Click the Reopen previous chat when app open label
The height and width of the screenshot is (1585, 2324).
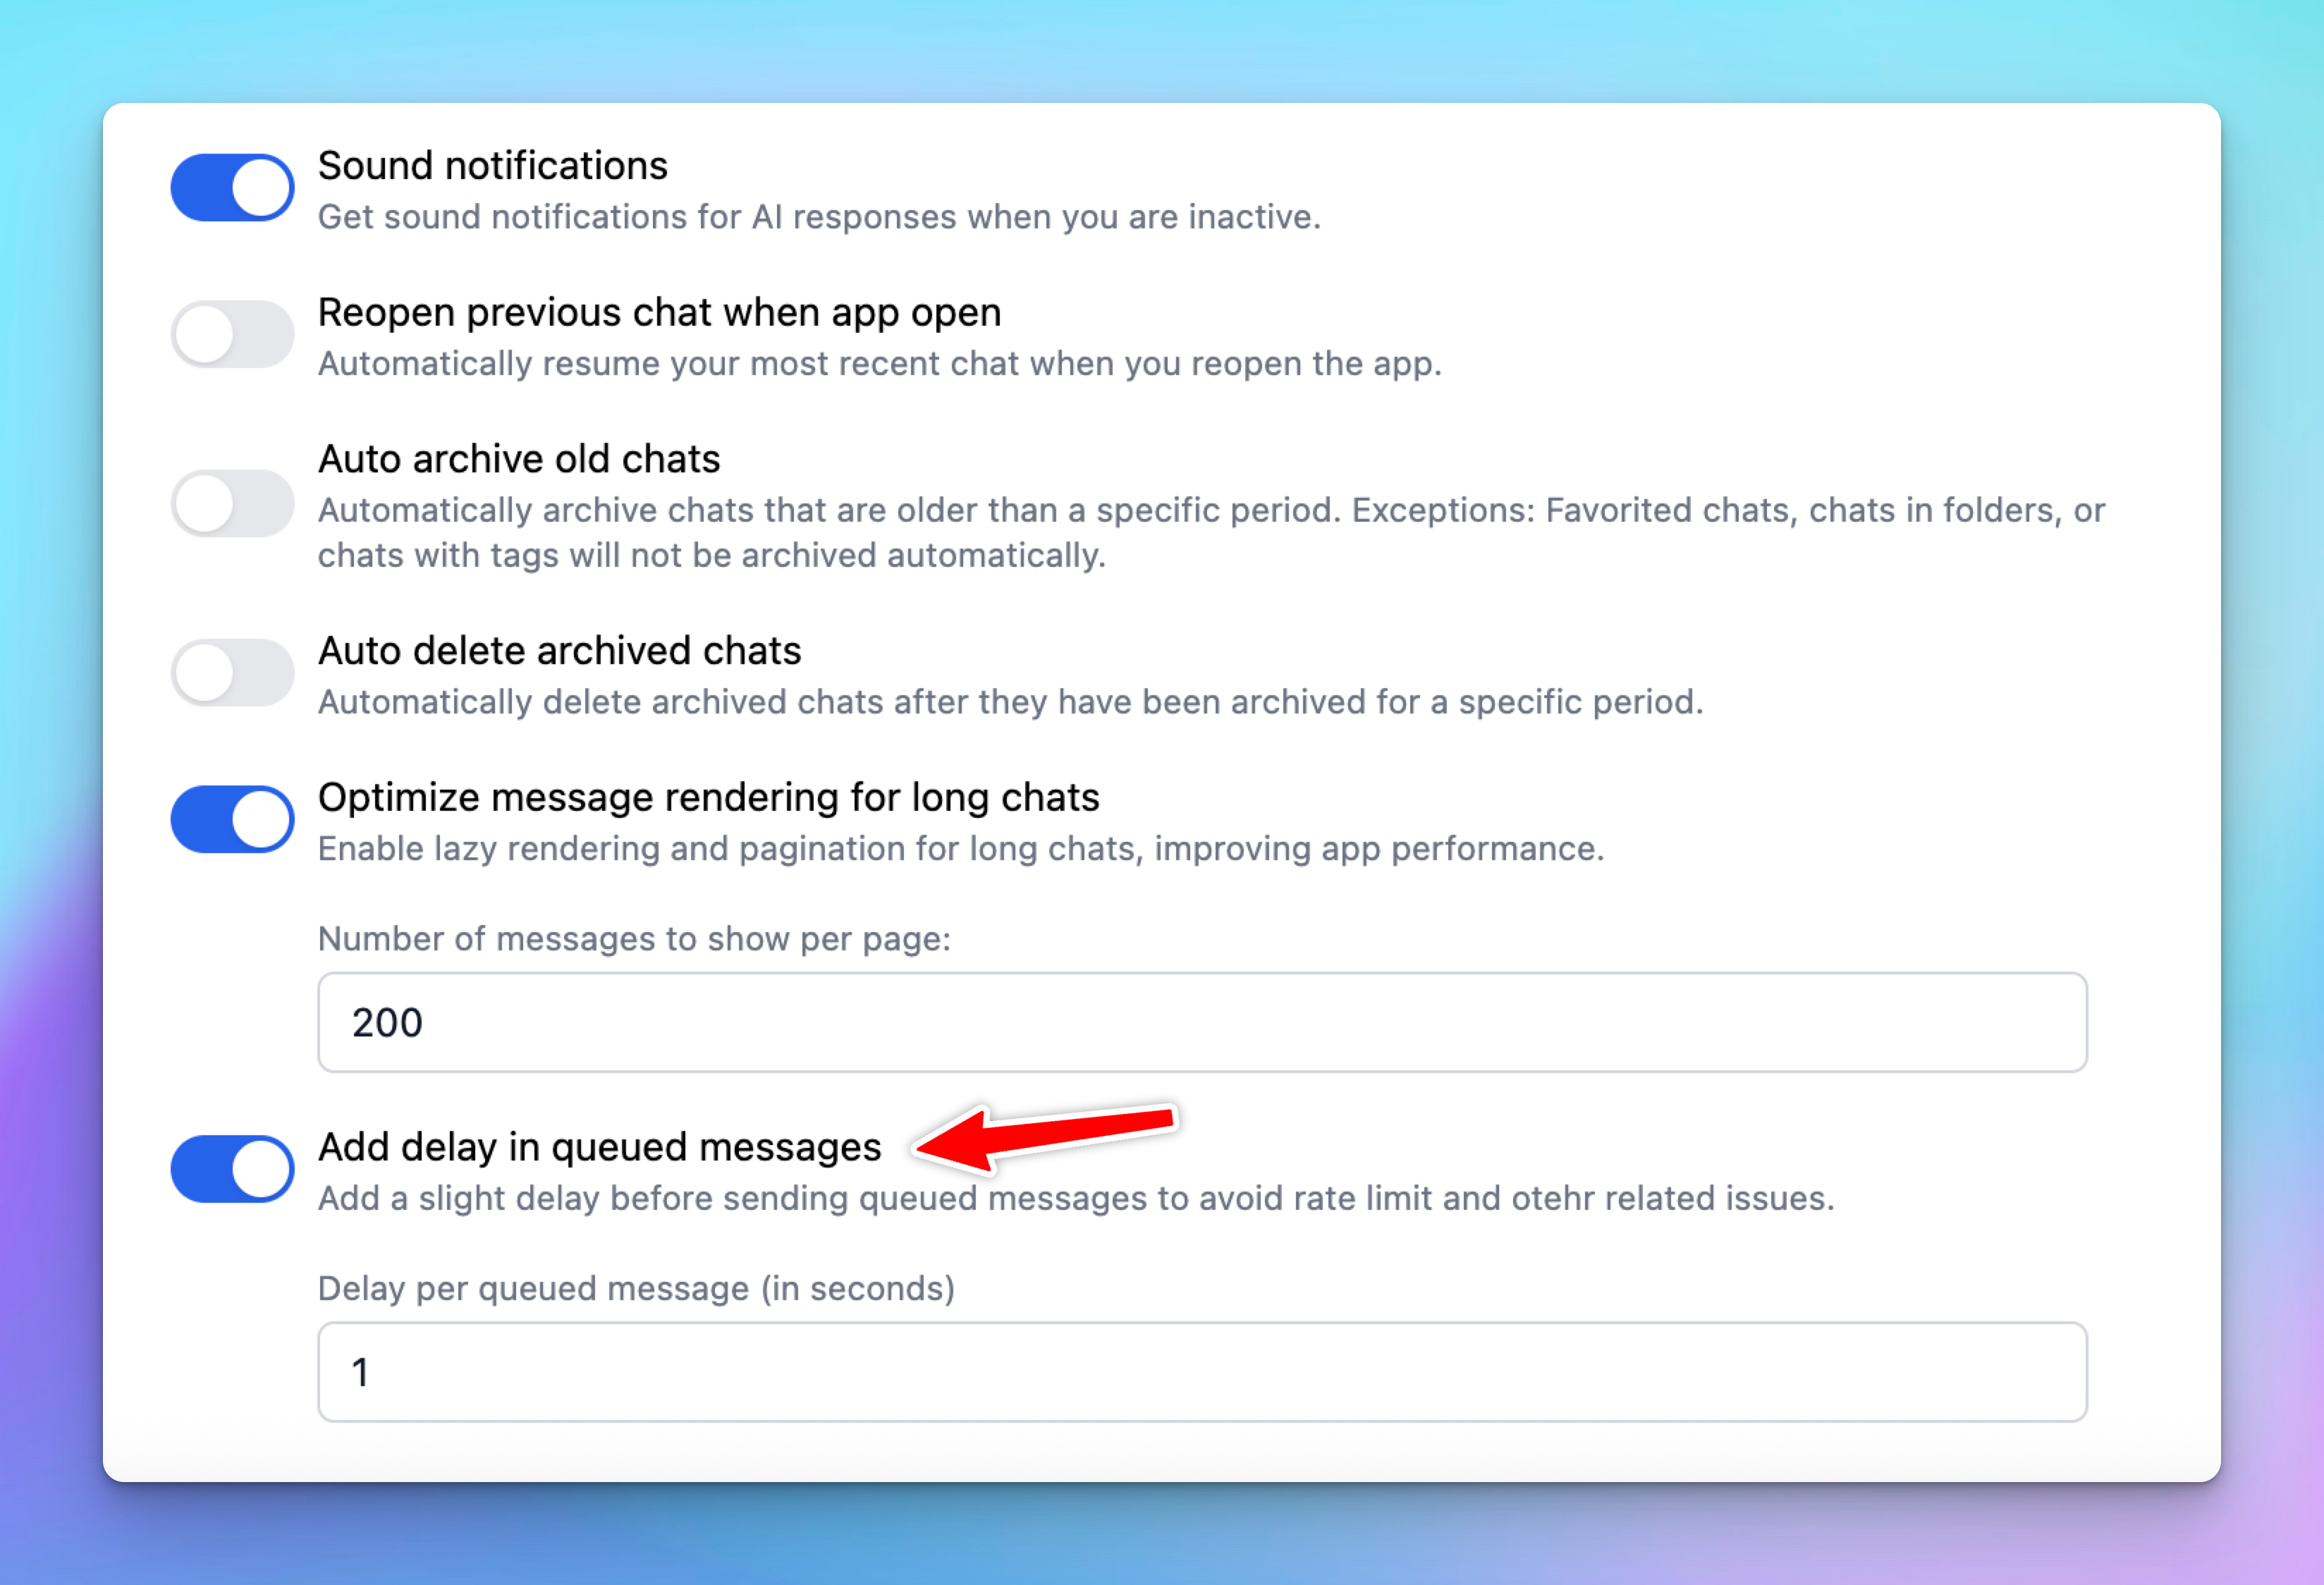point(660,313)
